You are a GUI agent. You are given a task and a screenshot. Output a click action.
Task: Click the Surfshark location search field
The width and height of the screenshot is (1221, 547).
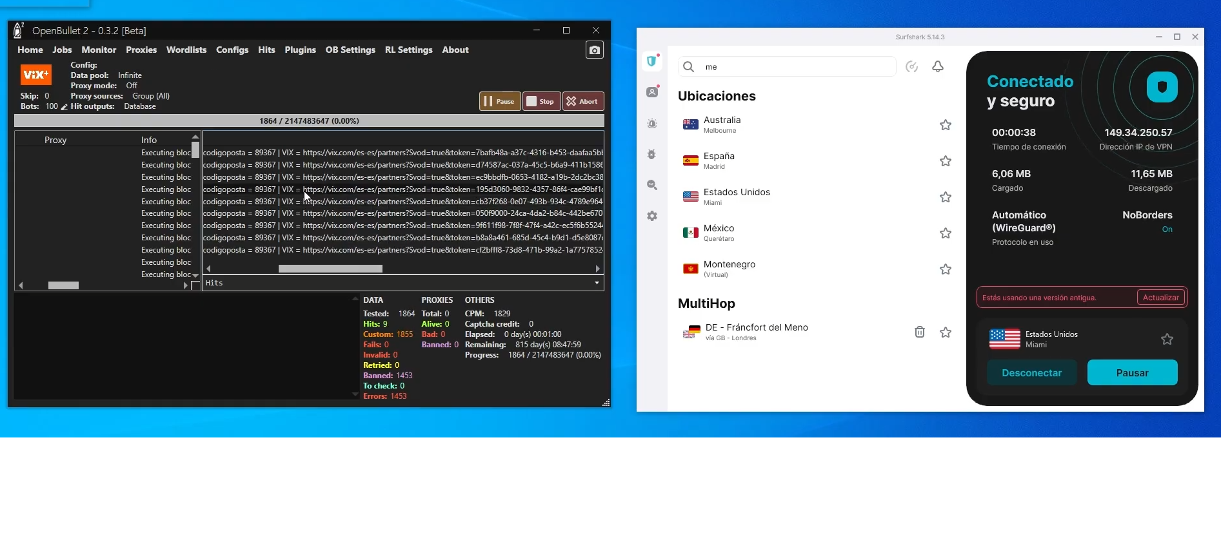click(787, 66)
